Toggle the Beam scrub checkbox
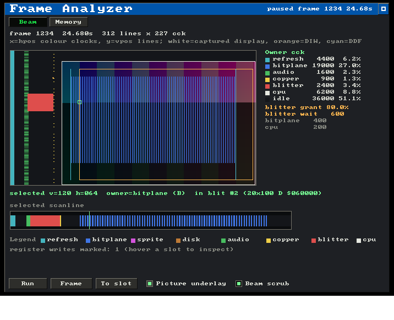The height and width of the screenshot is (320, 394). 239,284
